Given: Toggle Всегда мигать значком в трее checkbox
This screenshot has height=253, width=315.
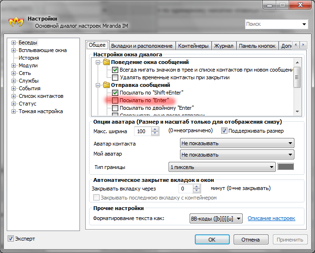Looking at the screenshot, I should [x=115, y=70].
